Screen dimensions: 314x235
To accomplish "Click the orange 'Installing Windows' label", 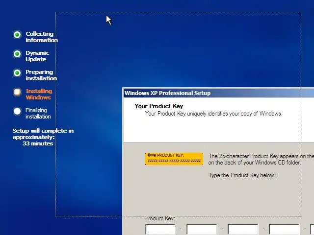I will point(39,94).
